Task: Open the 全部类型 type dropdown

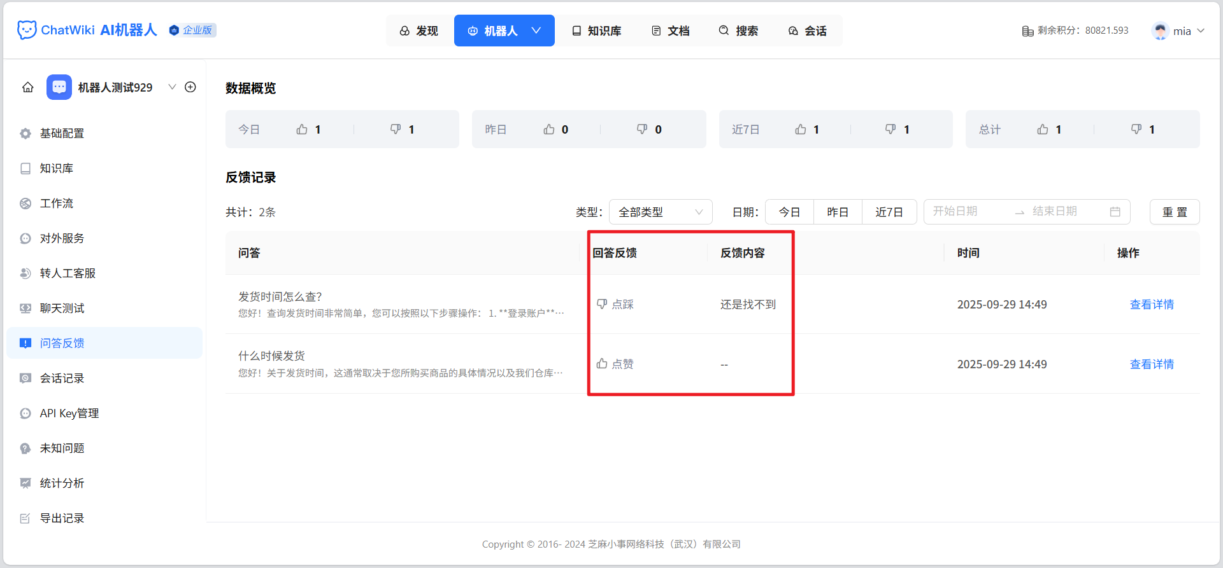Action: 661,212
